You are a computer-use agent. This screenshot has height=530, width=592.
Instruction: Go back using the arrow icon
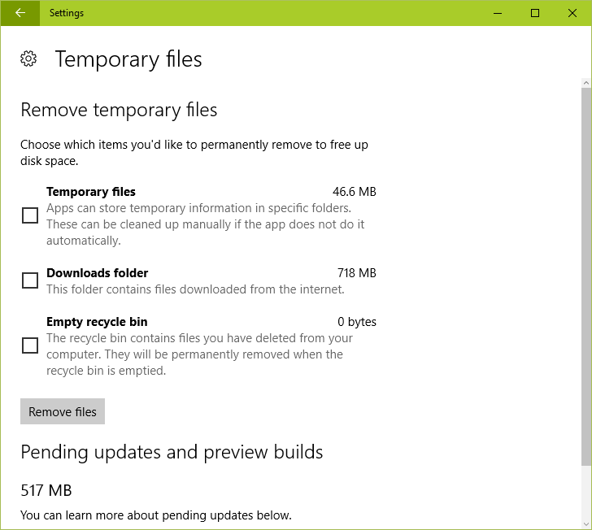coord(20,13)
